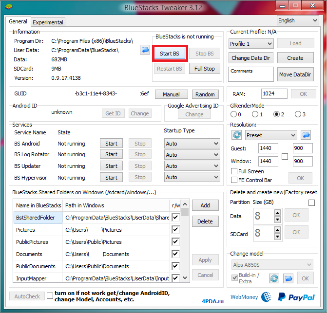Start the BS Updater service
The width and height of the screenshot is (327, 313).
click(112, 166)
